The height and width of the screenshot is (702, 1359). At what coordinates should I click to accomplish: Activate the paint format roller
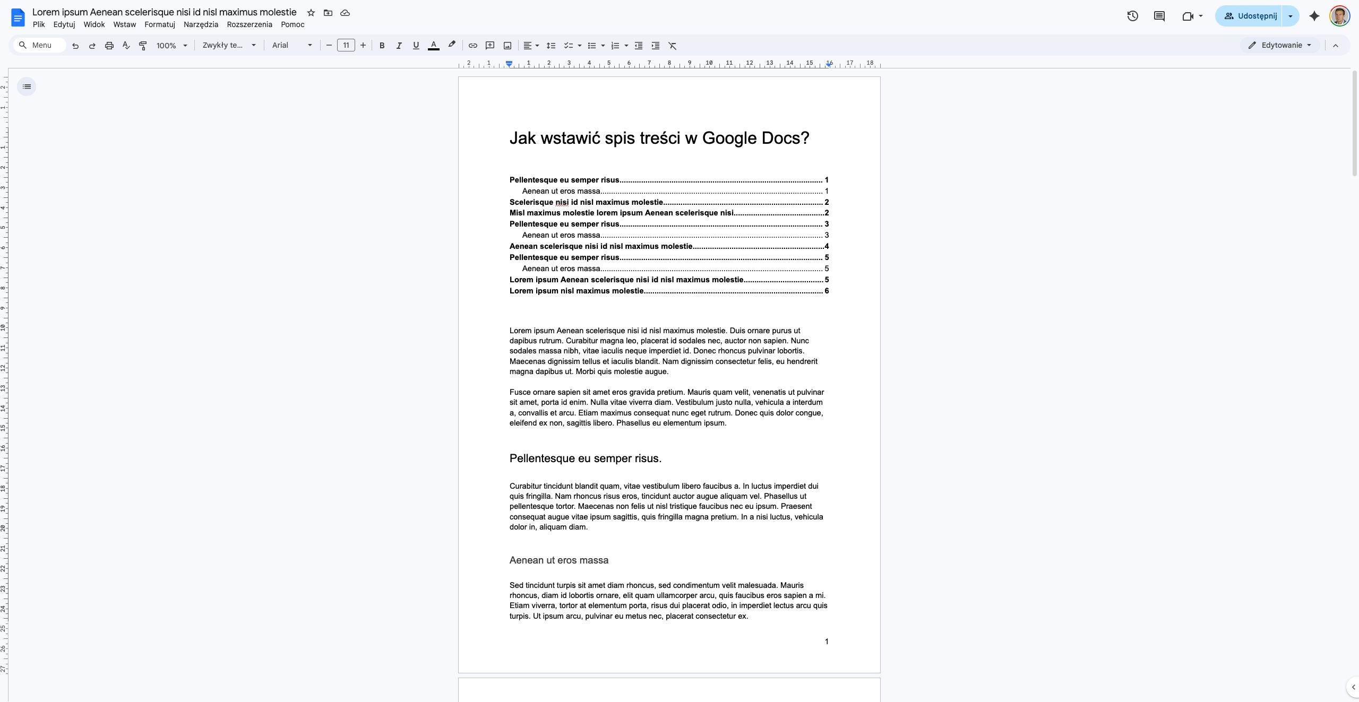(x=143, y=46)
